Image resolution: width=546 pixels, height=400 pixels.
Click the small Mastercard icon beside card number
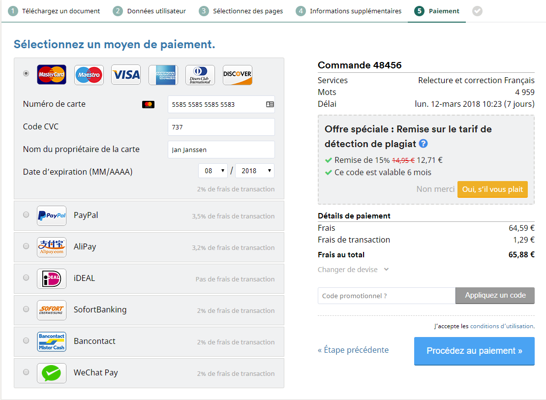click(x=149, y=104)
